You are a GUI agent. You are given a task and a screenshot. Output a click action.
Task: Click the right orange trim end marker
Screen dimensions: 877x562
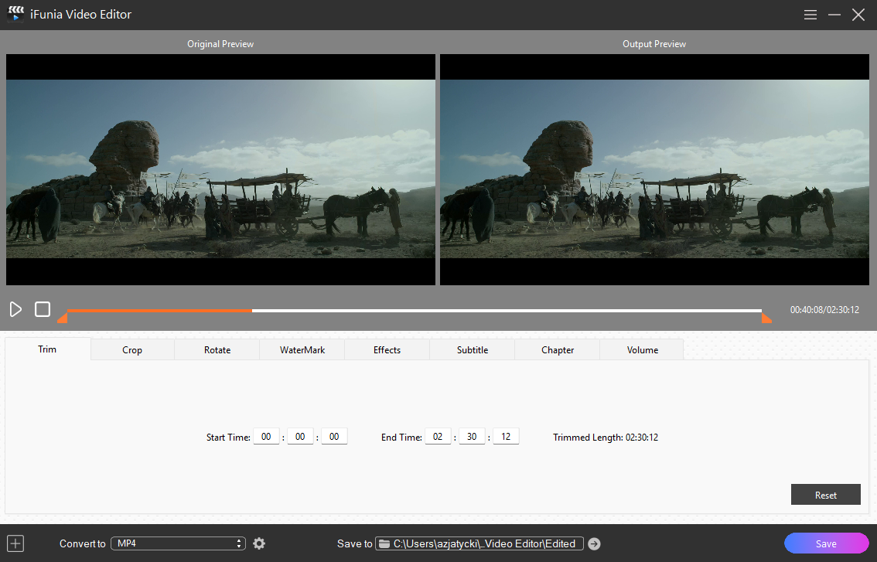click(x=766, y=318)
